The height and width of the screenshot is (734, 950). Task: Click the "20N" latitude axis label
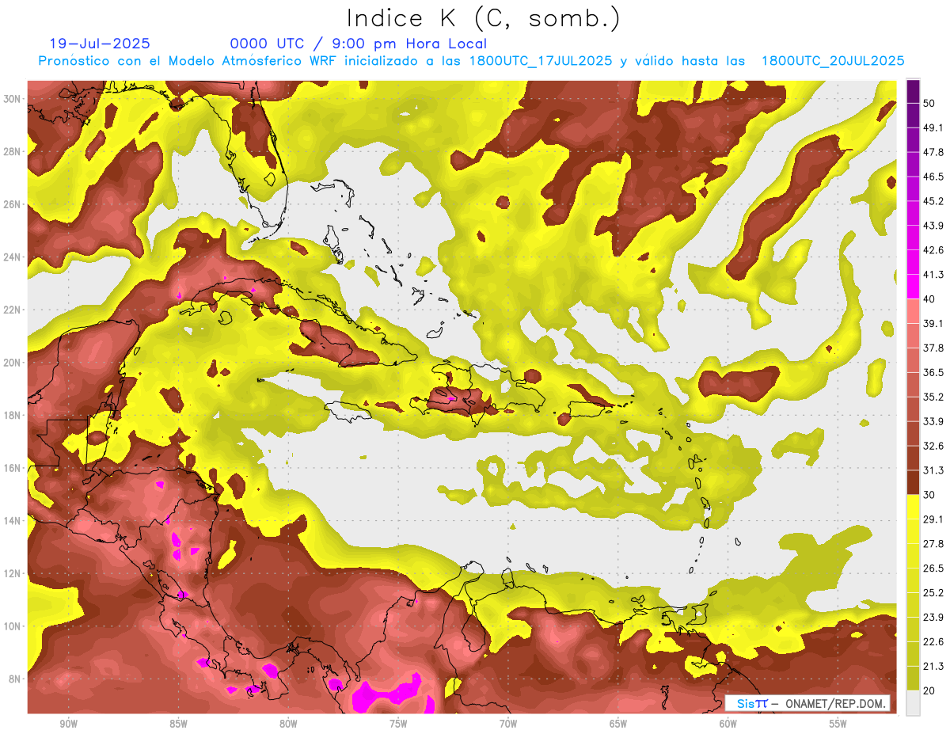(x=12, y=363)
